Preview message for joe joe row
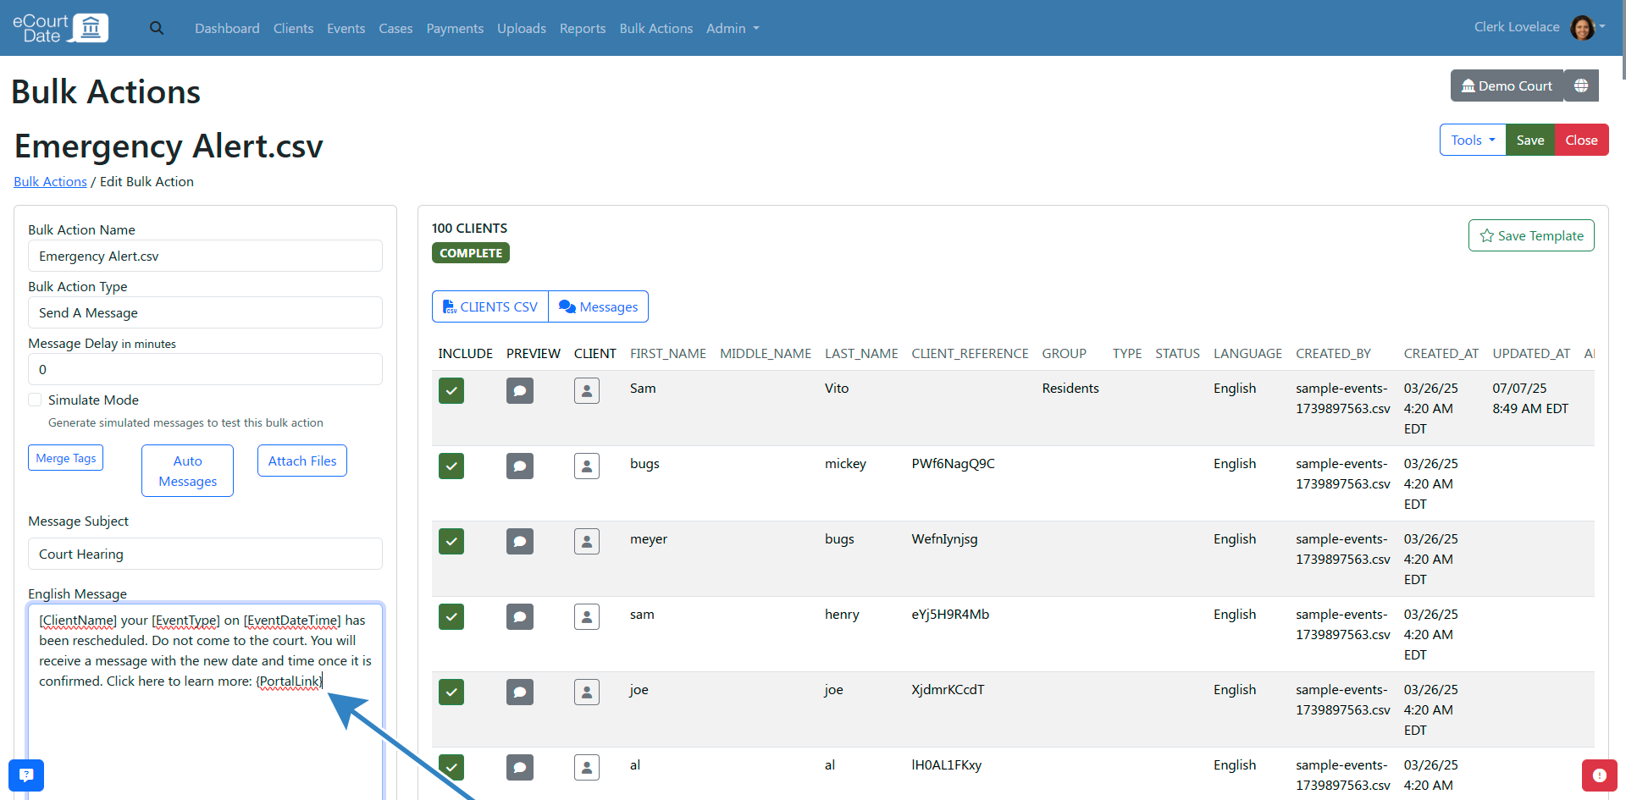This screenshot has height=800, width=1626. (x=520, y=692)
